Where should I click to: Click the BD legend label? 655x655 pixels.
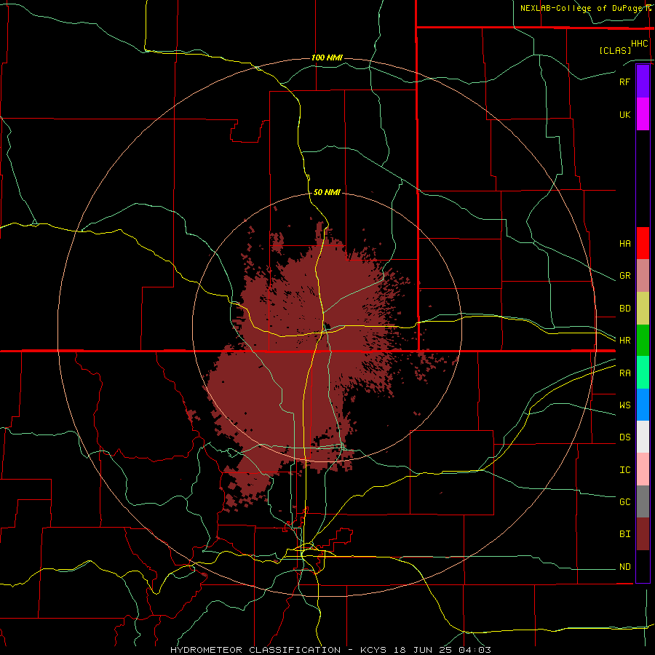(624, 309)
